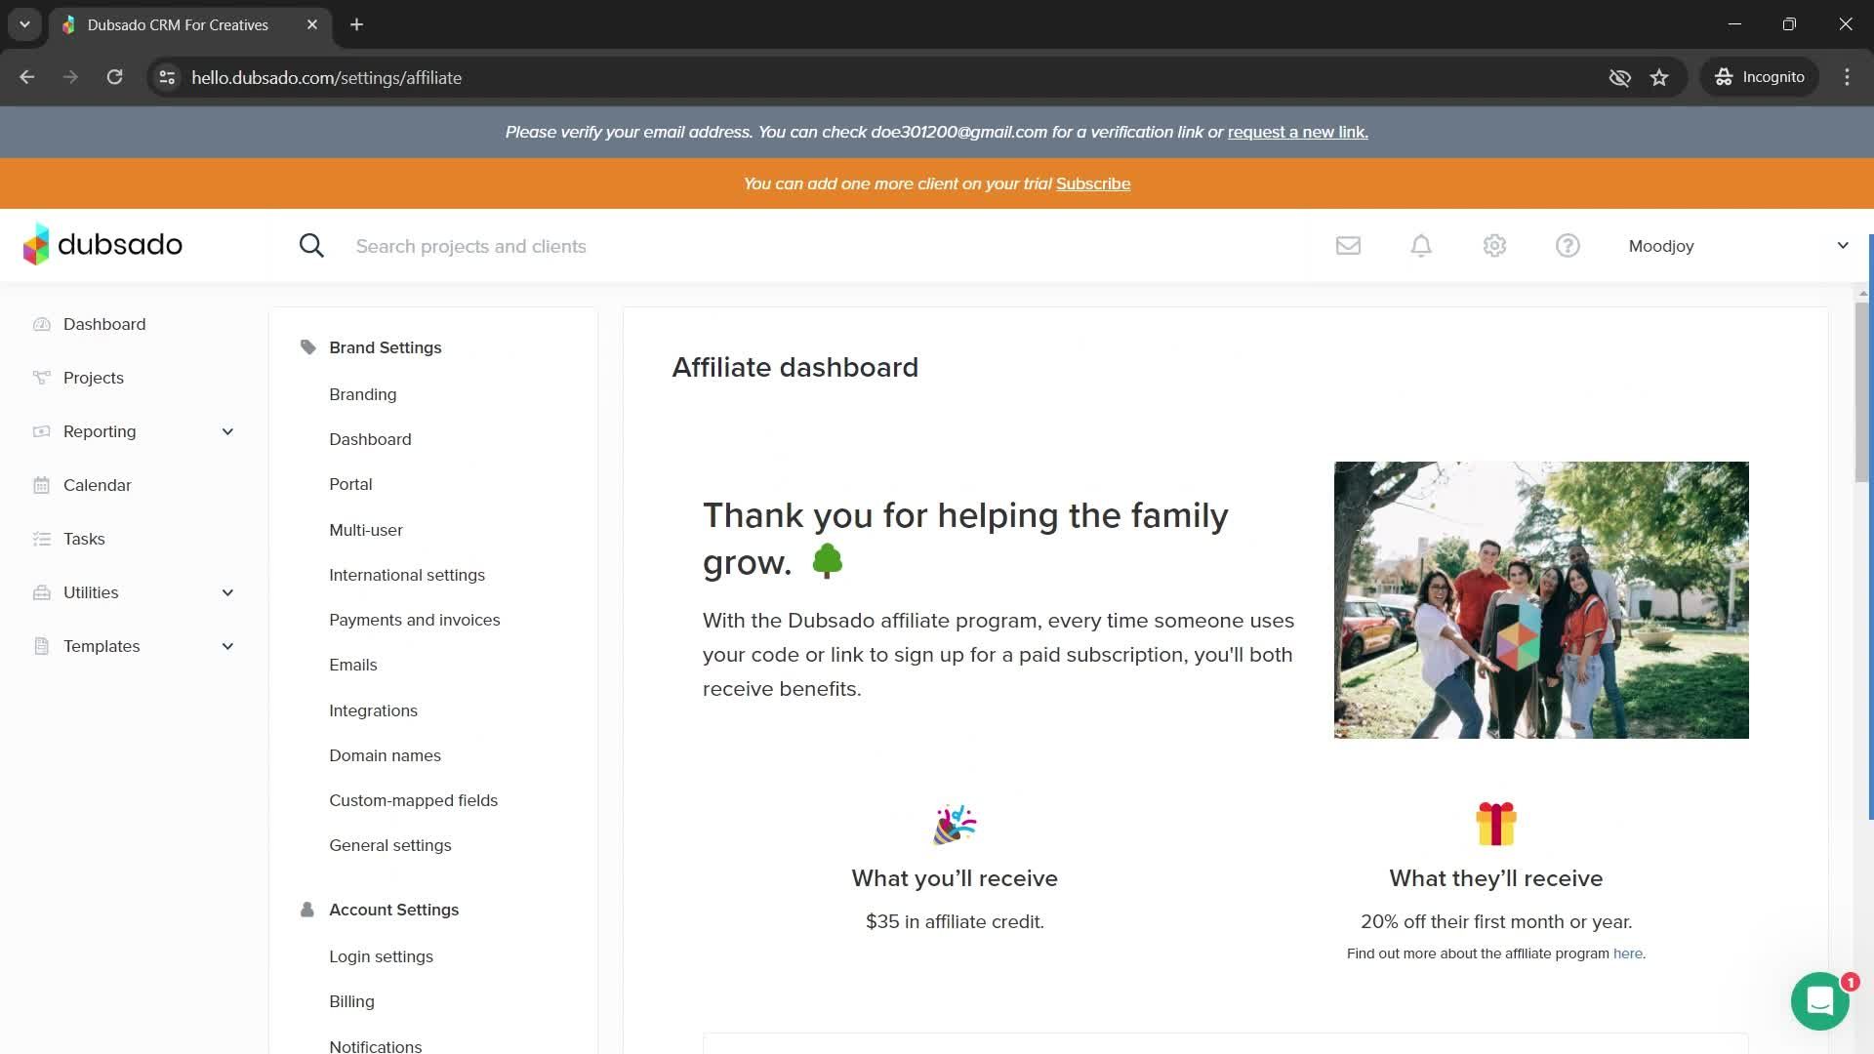Viewport: 1874px width, 1054px height.
Task: Click the Projects sidebar icon
Action: click(x=41, y=378)
